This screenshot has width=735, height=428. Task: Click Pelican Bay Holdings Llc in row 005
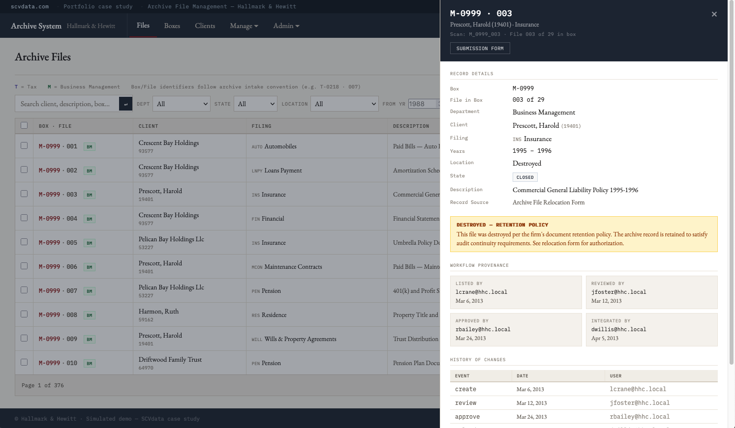coord(171,239)
